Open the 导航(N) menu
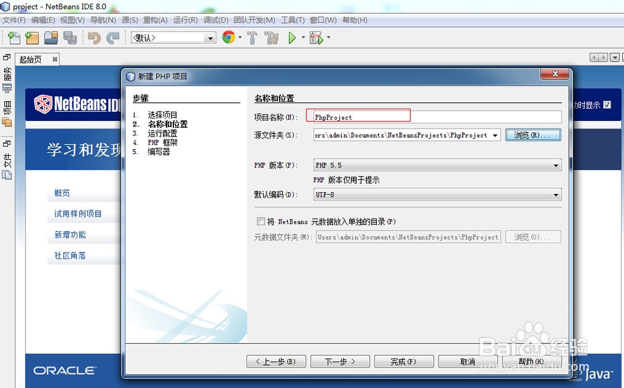The width and height of the screenshot is (624, 388). pyautogui.click(x=103, y=20)
